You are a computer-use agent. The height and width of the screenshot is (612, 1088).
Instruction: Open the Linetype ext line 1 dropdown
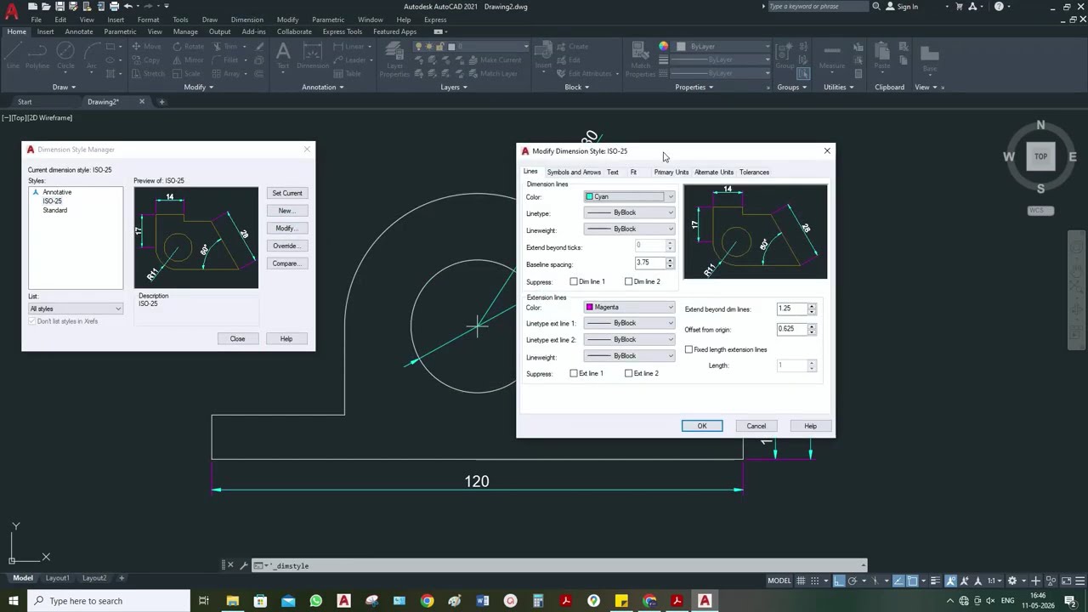pos(630,323)
